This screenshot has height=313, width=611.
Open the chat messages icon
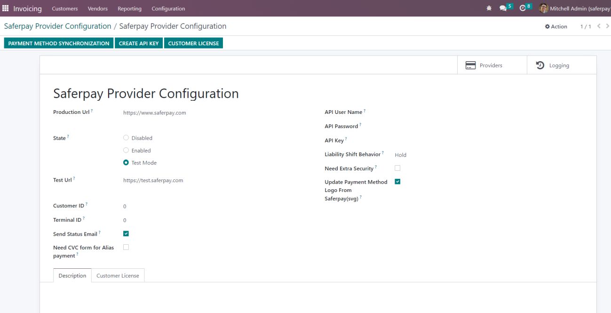(x=503, y=8)
